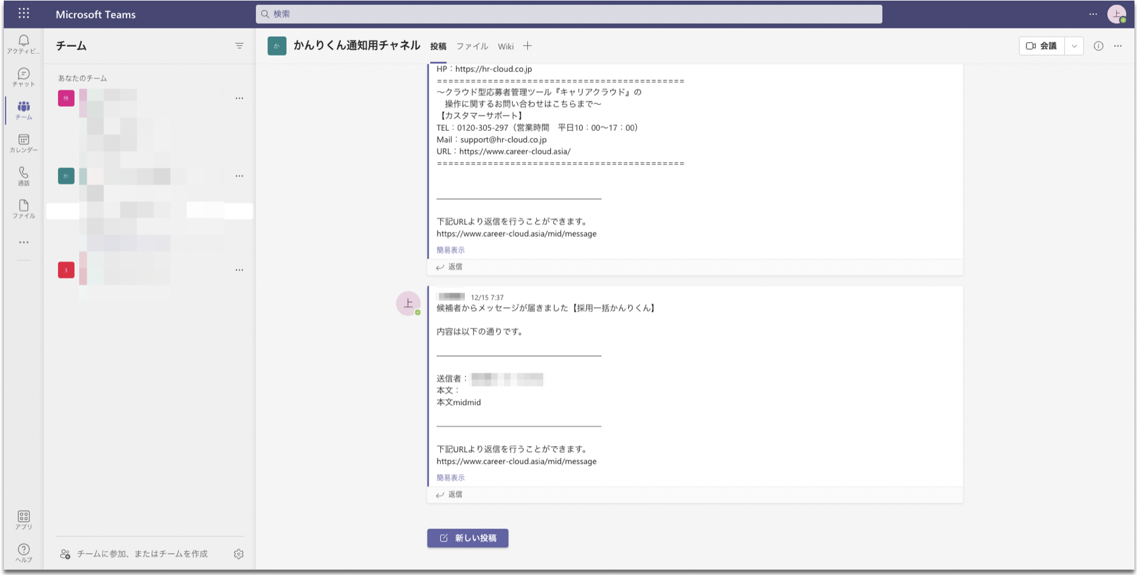Expand meeting options chevron next to 会議
1137x575 pixels.
(1073, 45)
